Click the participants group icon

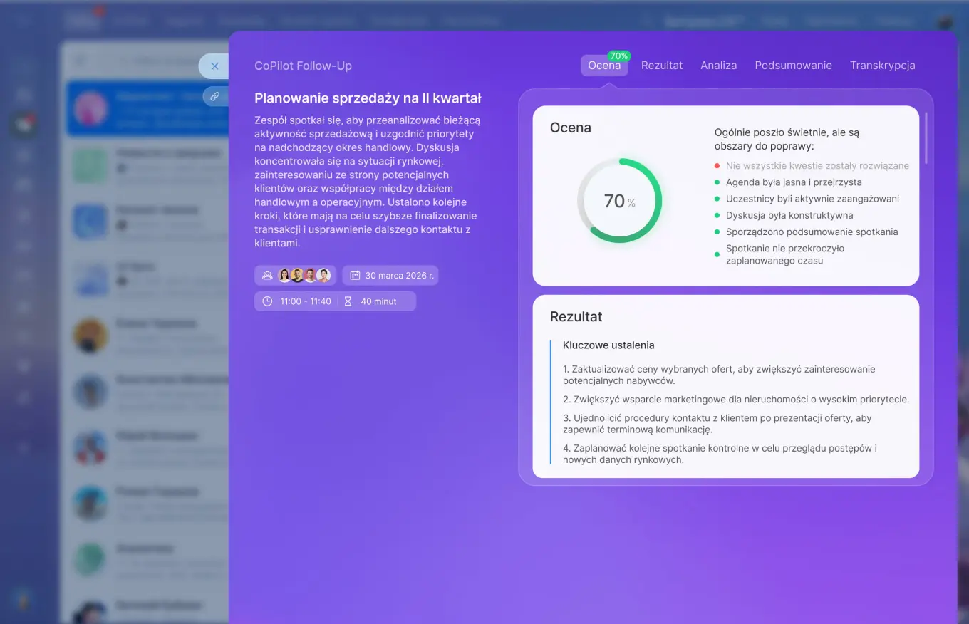[x=267, y=276]
